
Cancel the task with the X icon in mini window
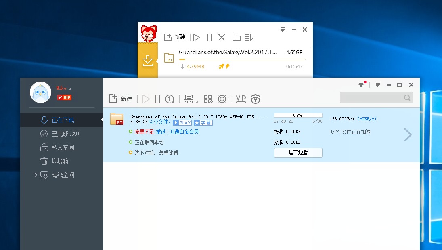(221, 37)
